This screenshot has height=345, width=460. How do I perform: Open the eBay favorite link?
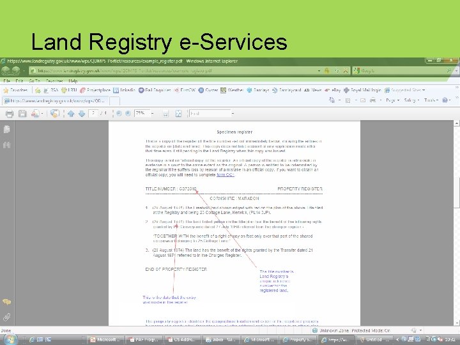click(x=332, y=90)
